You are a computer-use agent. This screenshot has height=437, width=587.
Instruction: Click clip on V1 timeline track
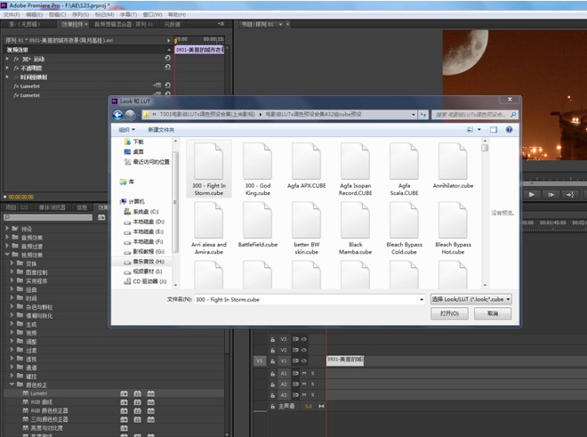[345, 360]
